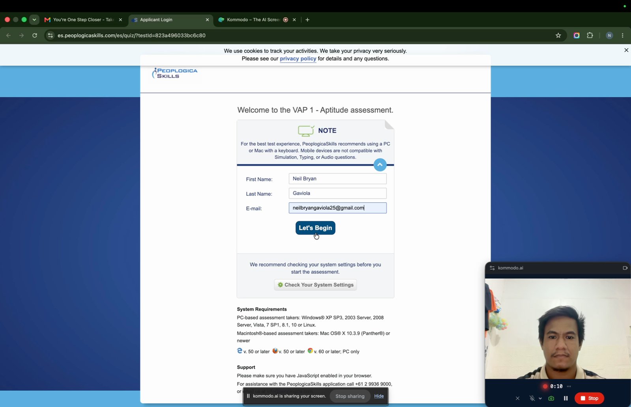Viewport: 631px width, 407px height.
Task: Open the Chrome profile N avatar
Action: click(609, 35)
